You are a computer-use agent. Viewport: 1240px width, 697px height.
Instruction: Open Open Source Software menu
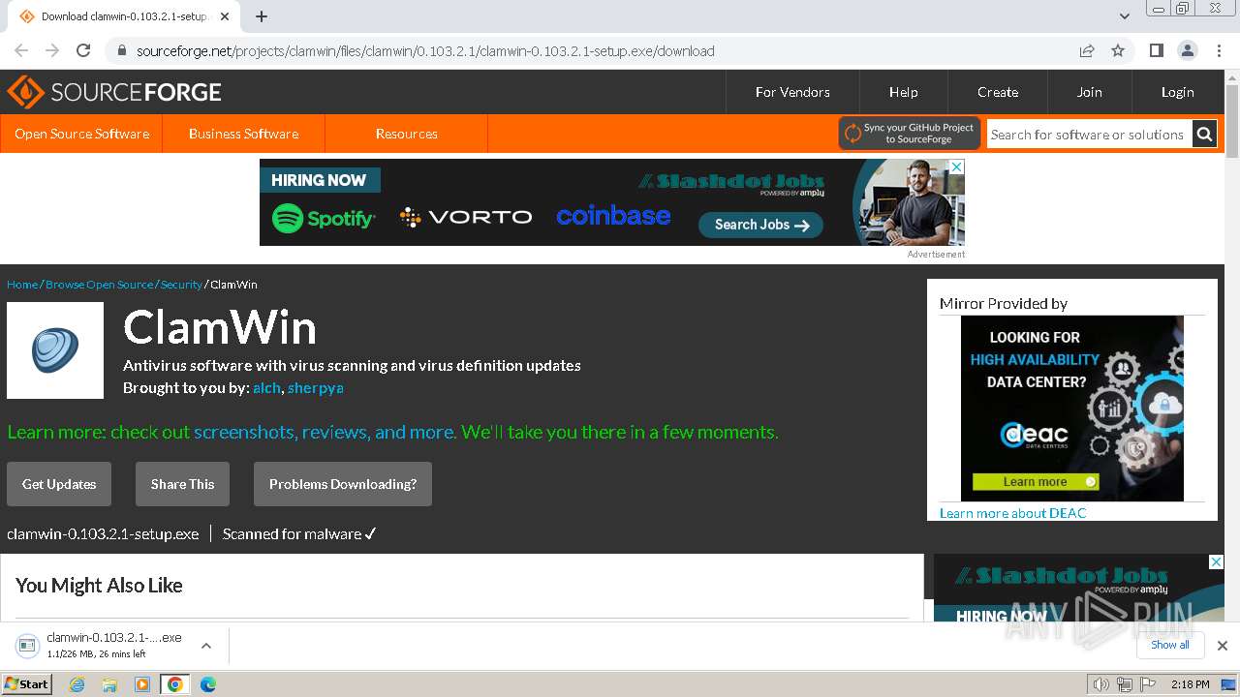[x=81, y=134]
